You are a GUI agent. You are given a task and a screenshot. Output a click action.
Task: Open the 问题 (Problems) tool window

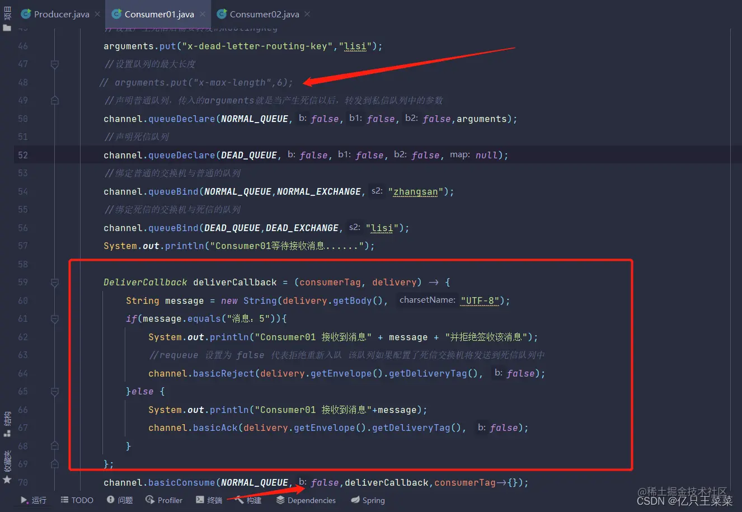pos(120,500)
